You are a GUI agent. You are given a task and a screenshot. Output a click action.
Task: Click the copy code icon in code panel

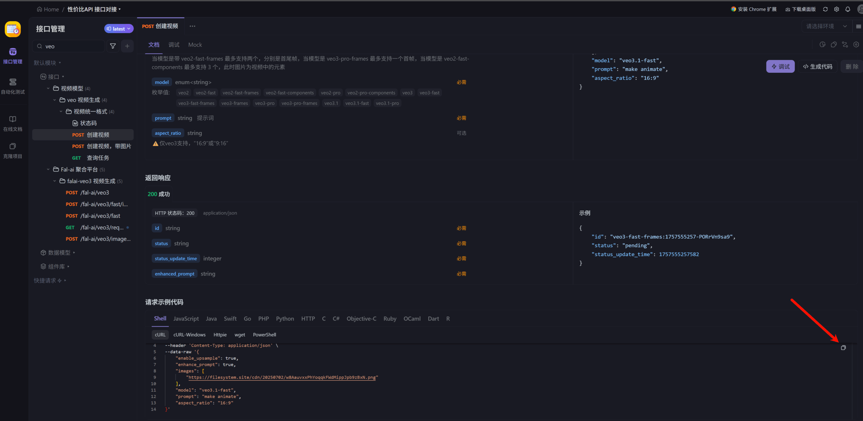click(843, 348)
